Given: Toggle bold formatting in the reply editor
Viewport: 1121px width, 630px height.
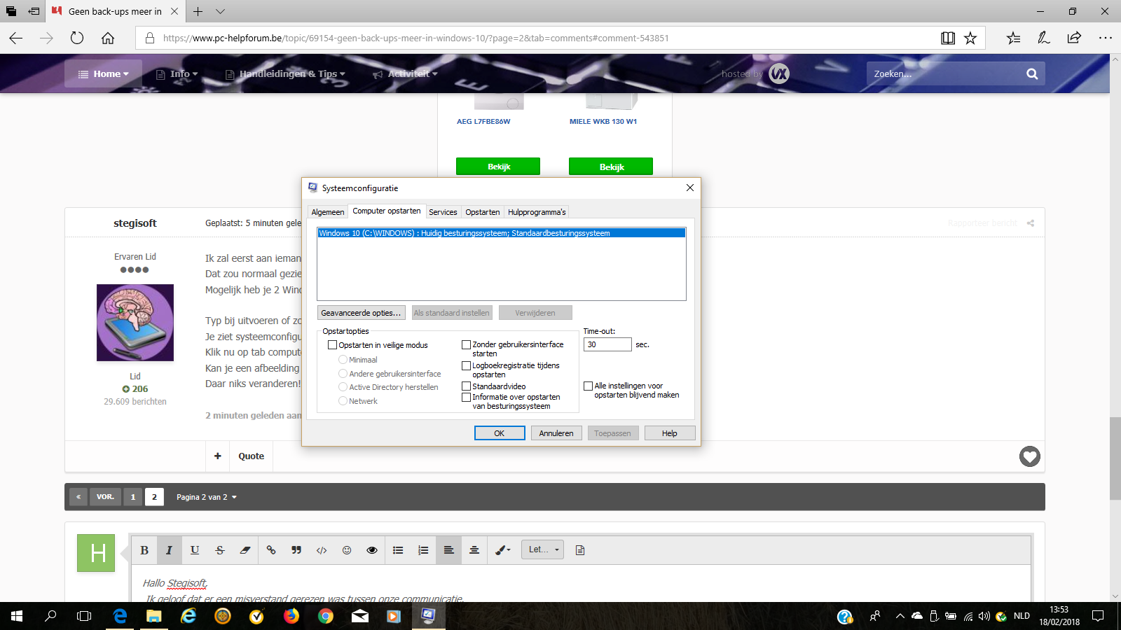Looking at the screenshot, I should point(144,550).
